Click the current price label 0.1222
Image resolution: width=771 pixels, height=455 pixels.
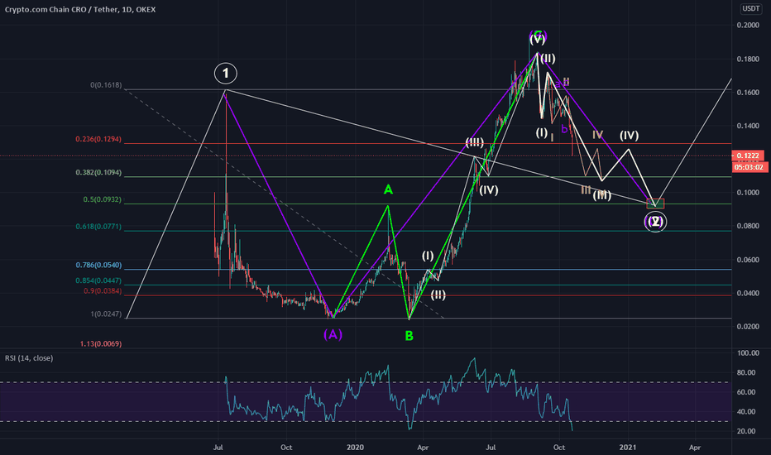[748, 156]
